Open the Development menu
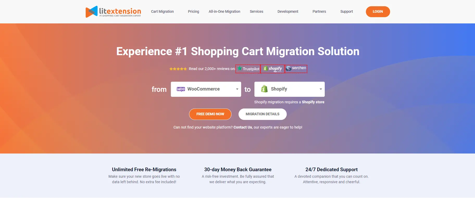This screenshot has width=475, height=198. [x=288, y=11]
